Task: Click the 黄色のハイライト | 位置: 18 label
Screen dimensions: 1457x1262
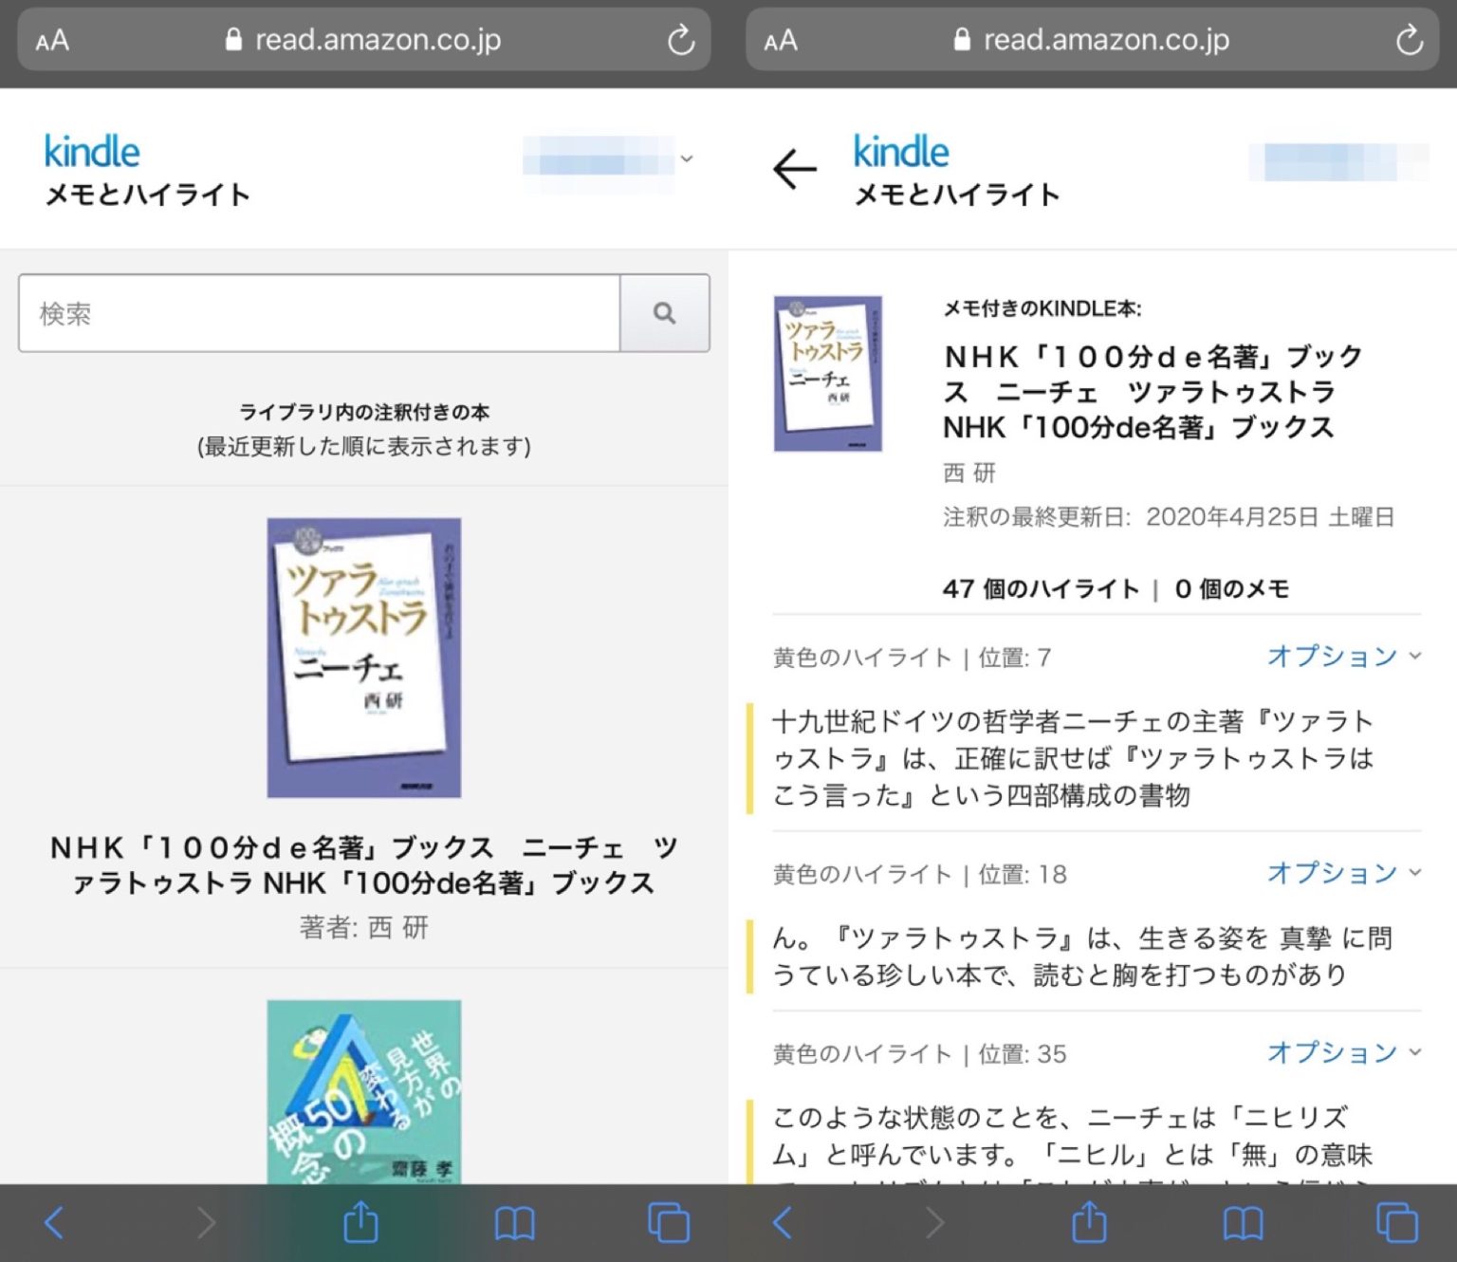Action: pos(920,874)
